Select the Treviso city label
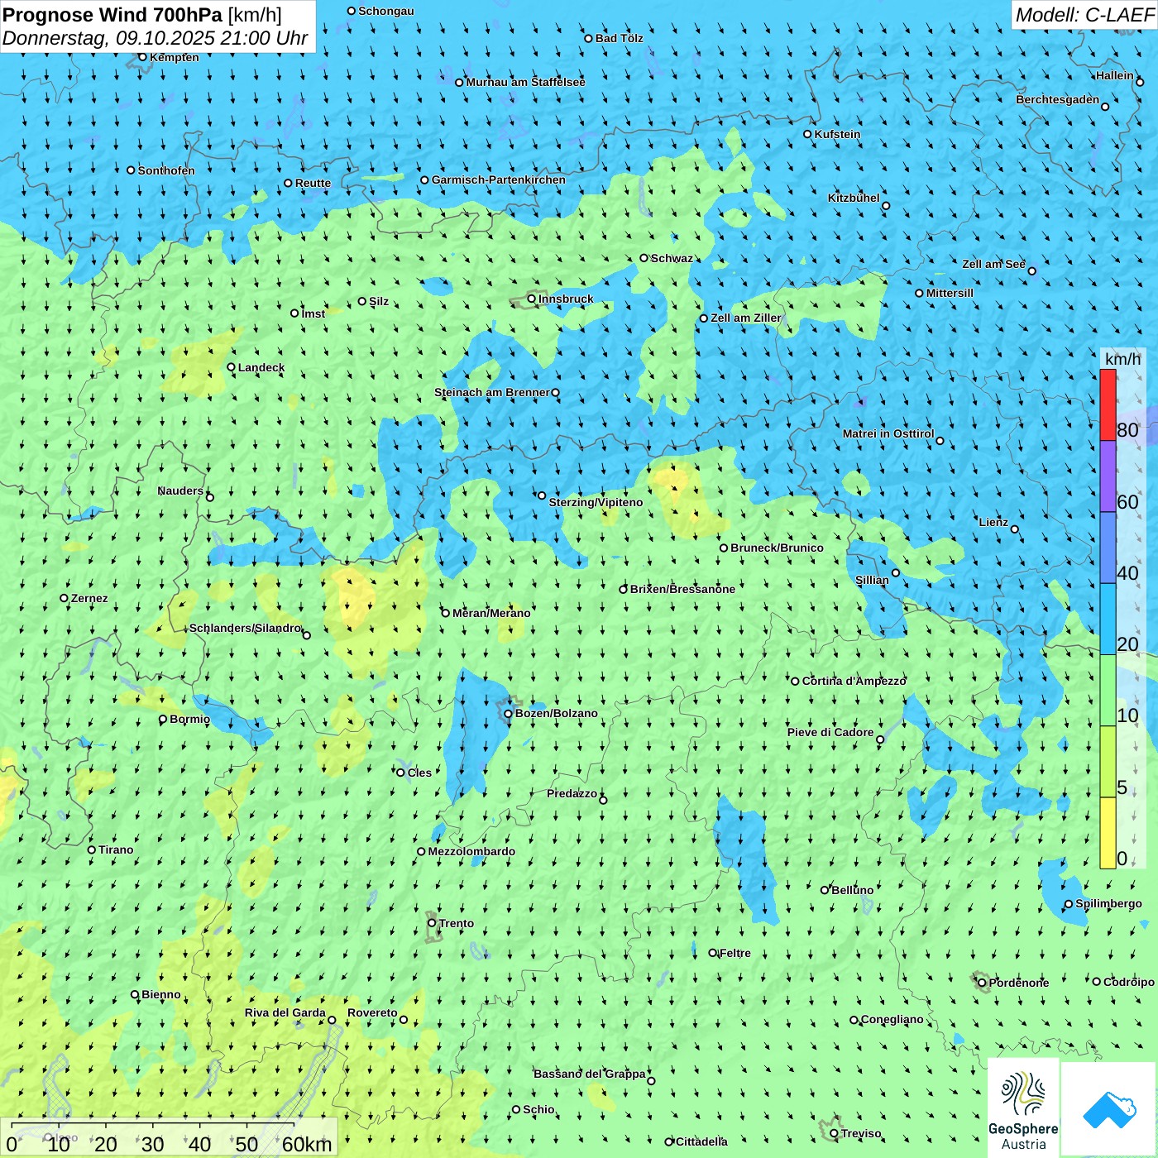The width and height of the screenshot is (1158, 1158). click(861, 1133)
